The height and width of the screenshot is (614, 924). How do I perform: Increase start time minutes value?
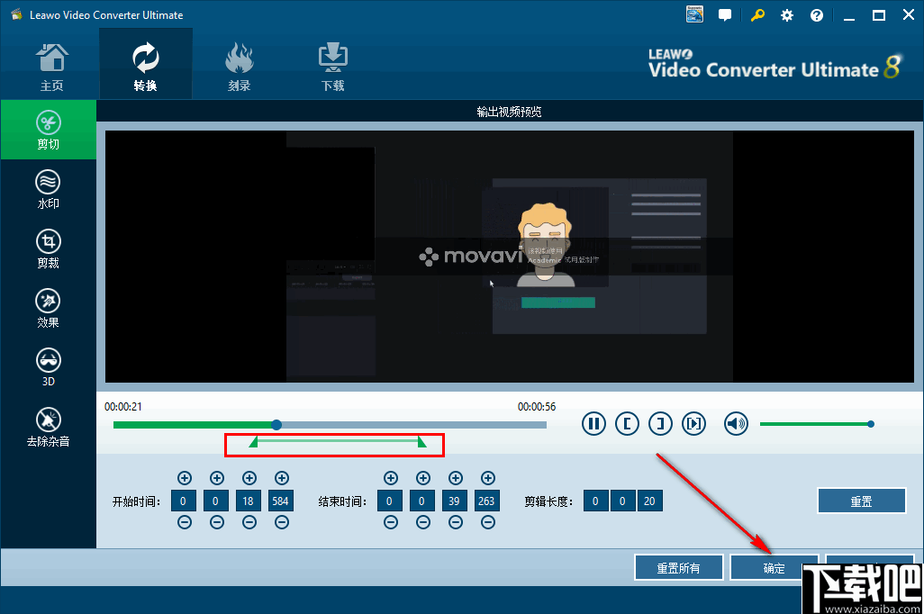[217, 478]
